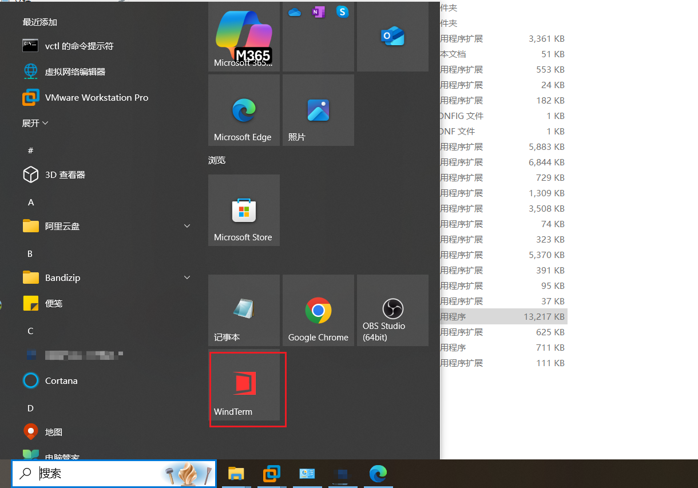Select Explorer row sized 24 KB
The image size is (698, 488).
click(503, 85)
